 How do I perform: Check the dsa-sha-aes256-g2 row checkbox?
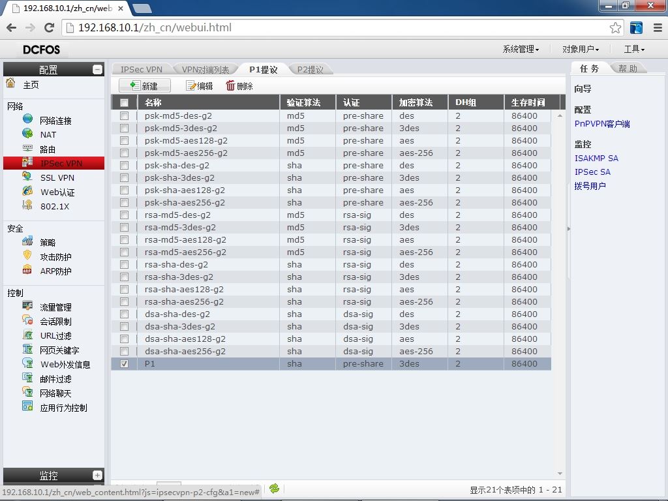[x=124, y=352]
